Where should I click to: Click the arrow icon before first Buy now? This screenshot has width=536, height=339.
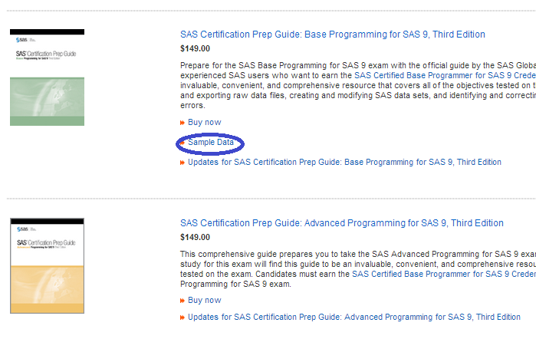coord(183,123)
